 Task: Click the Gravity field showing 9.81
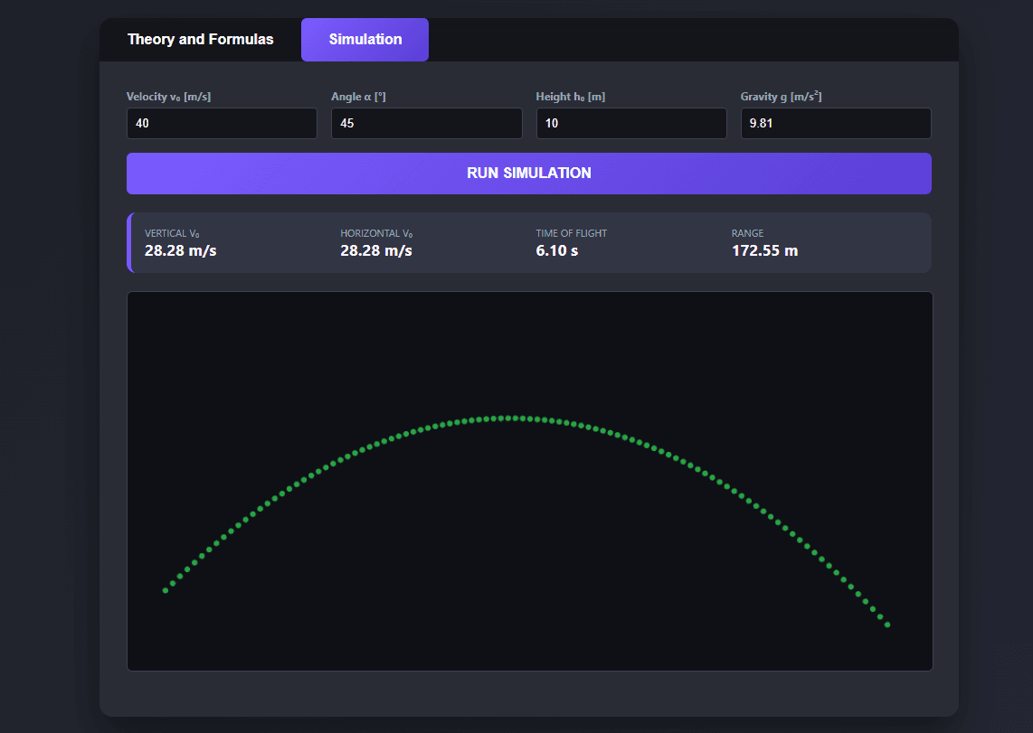click(835, 124)
